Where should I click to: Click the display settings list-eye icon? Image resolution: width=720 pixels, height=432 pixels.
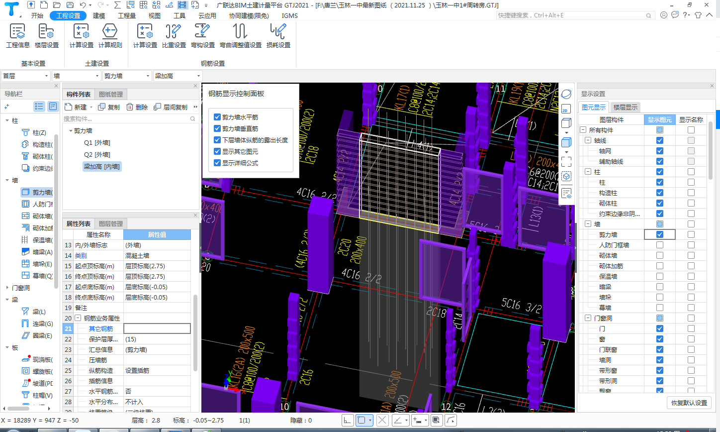566,194
